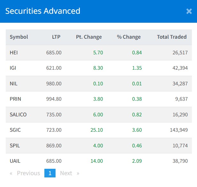Image resolution: width=197 pixels, height=187 pixels.
Task: Sort by Pt. Change column header
Action: click(x=89, y=37)
